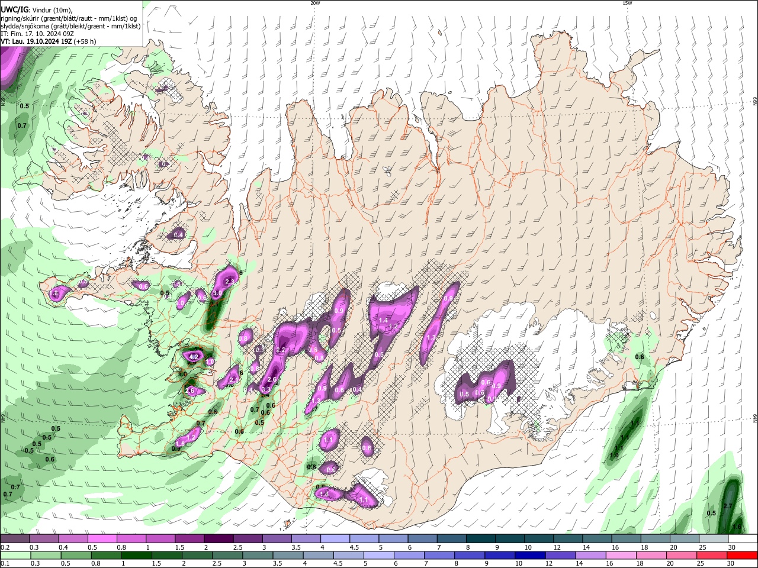Select the lilac 14–16 rain scale swatch
This screenshot has width=758, height=568.
590,555
